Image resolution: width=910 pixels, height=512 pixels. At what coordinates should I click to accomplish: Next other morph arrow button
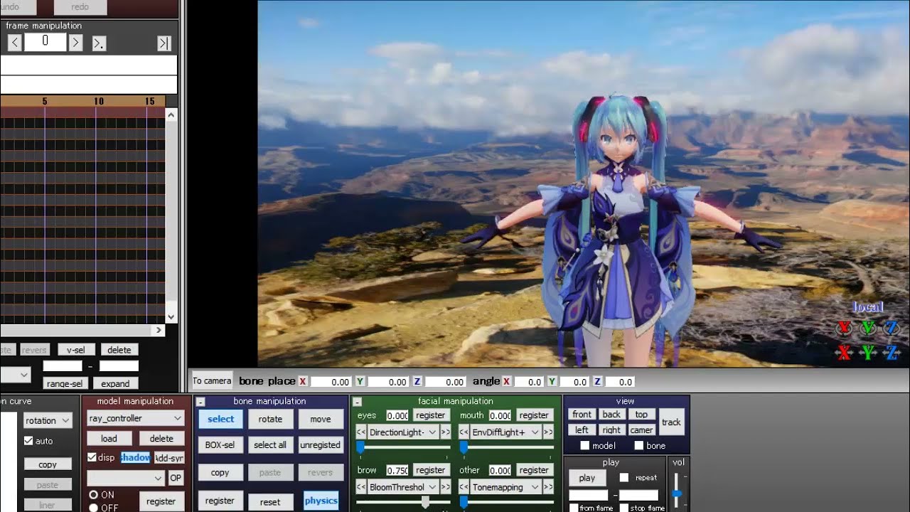pos(548,487)
